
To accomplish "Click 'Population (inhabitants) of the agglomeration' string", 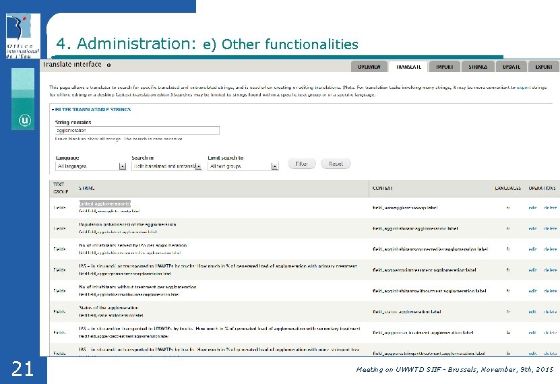I will click(127, 224).
